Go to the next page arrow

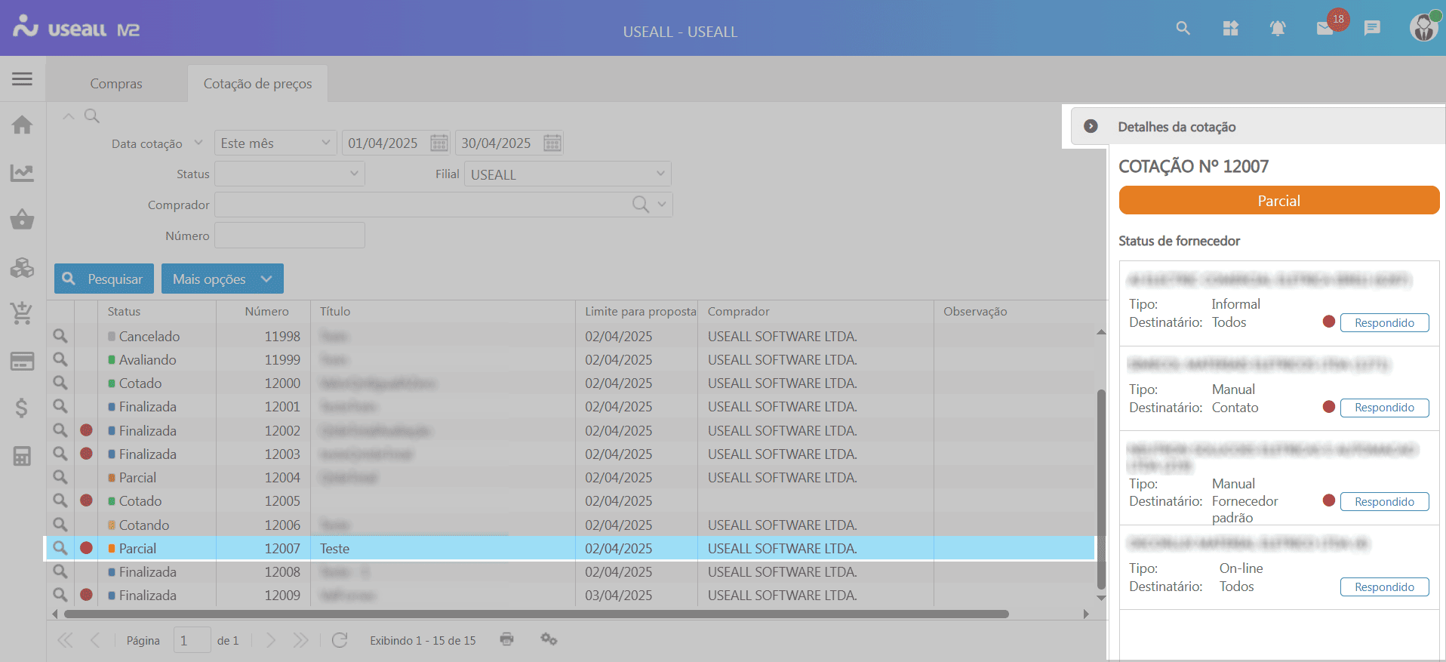click(x=270, y=640)
